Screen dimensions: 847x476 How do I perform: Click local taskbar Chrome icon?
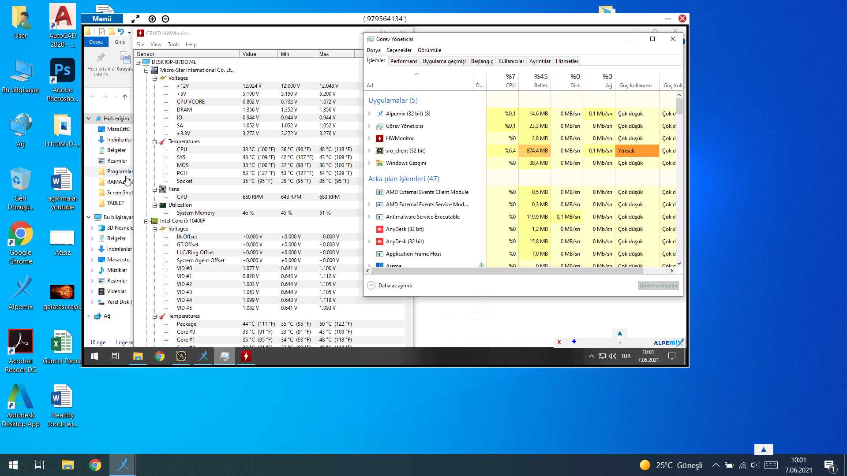point(95,465)
